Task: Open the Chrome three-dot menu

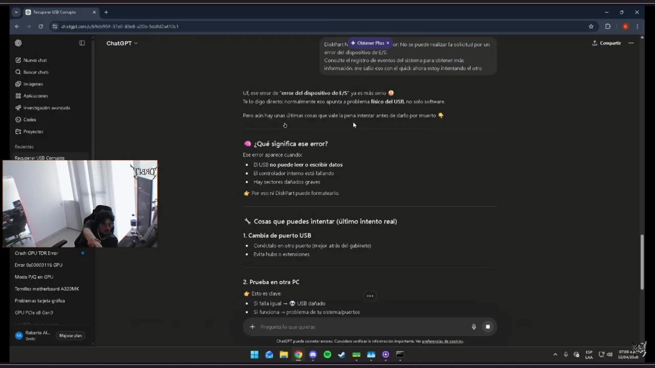Action: coord(637,27)
